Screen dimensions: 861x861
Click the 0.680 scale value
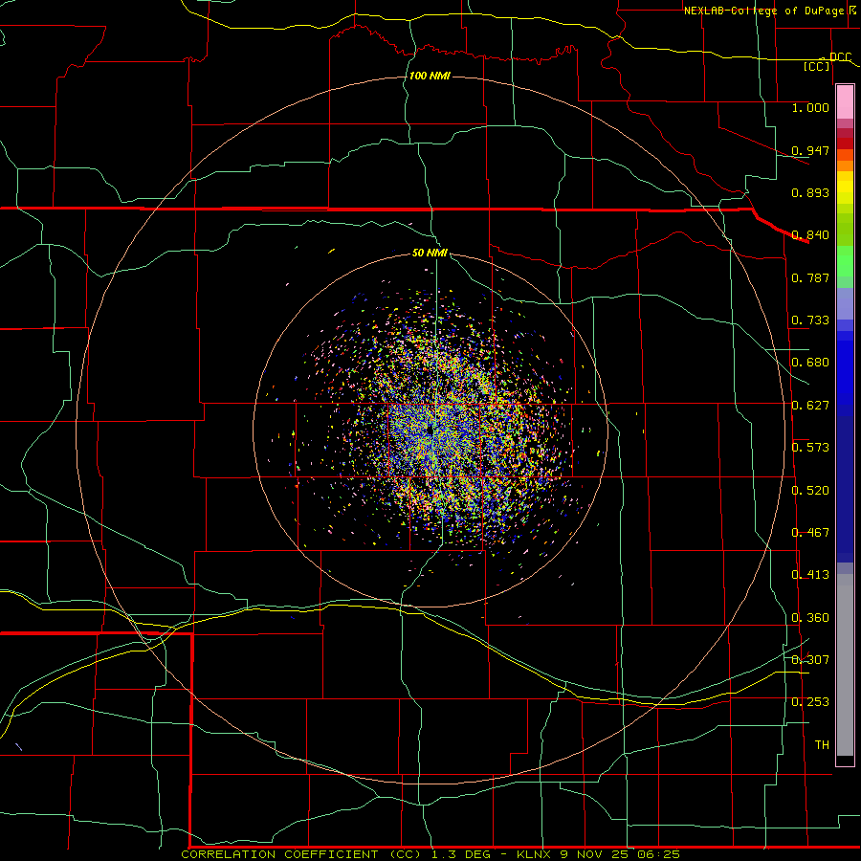click(x=810, y=363)
